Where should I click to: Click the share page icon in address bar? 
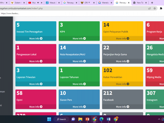coord(149,8)
